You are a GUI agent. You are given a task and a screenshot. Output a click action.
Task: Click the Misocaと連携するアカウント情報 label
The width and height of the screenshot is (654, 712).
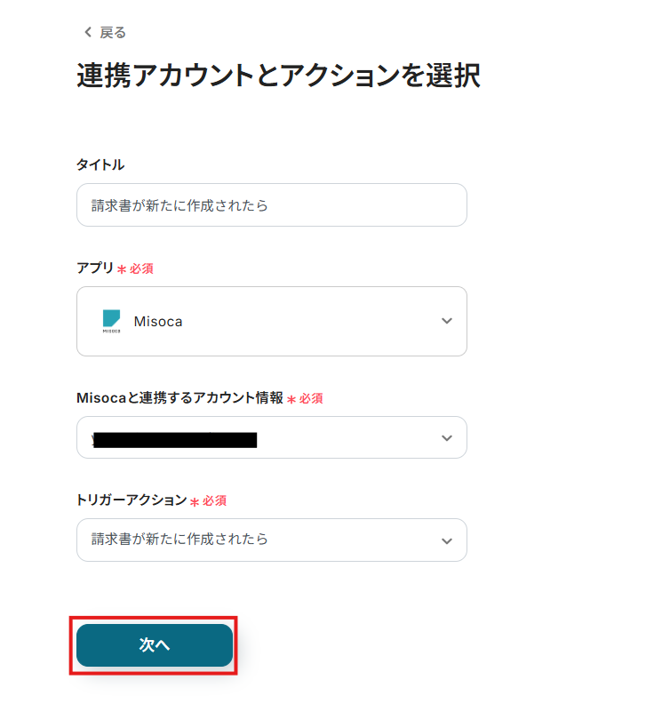tap(179, 398)
